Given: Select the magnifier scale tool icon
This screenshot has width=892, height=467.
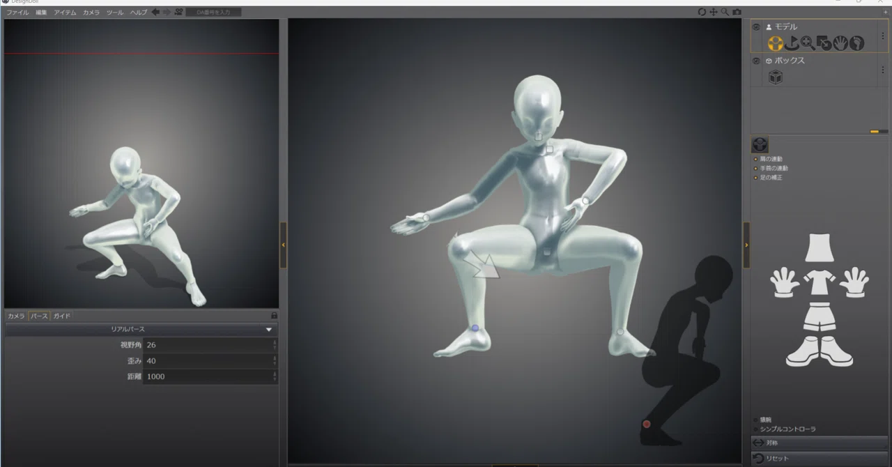Looking at the screenshot, I should (808, 43).
